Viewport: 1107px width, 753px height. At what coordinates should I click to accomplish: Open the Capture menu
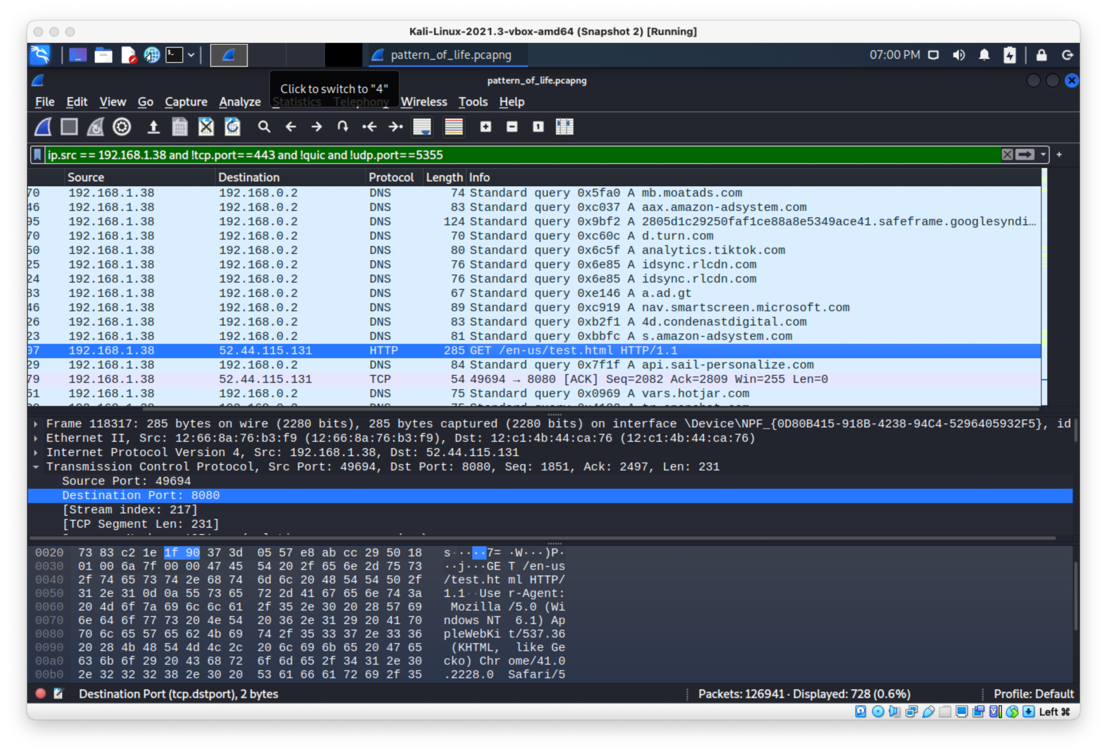(186, 102)
